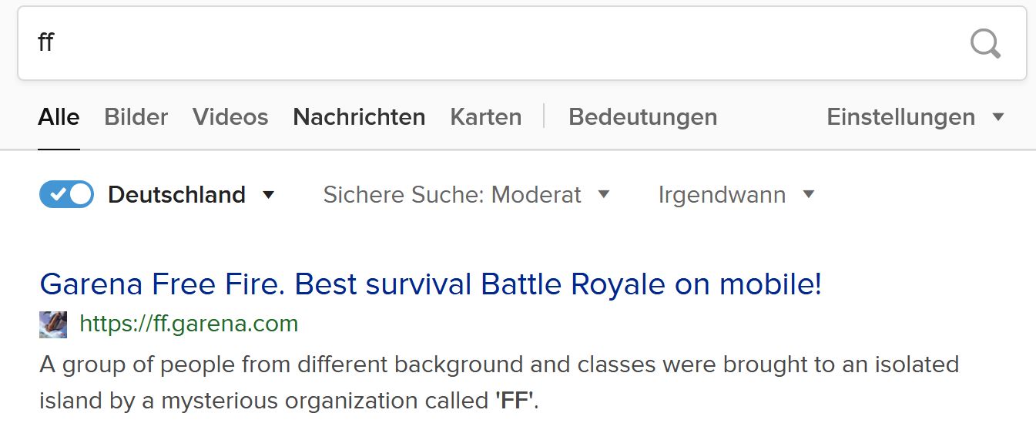Click the Deutschland region label
Image resolution: width=1036 pixels, height=440 pixels.
(x=176, y=195)
